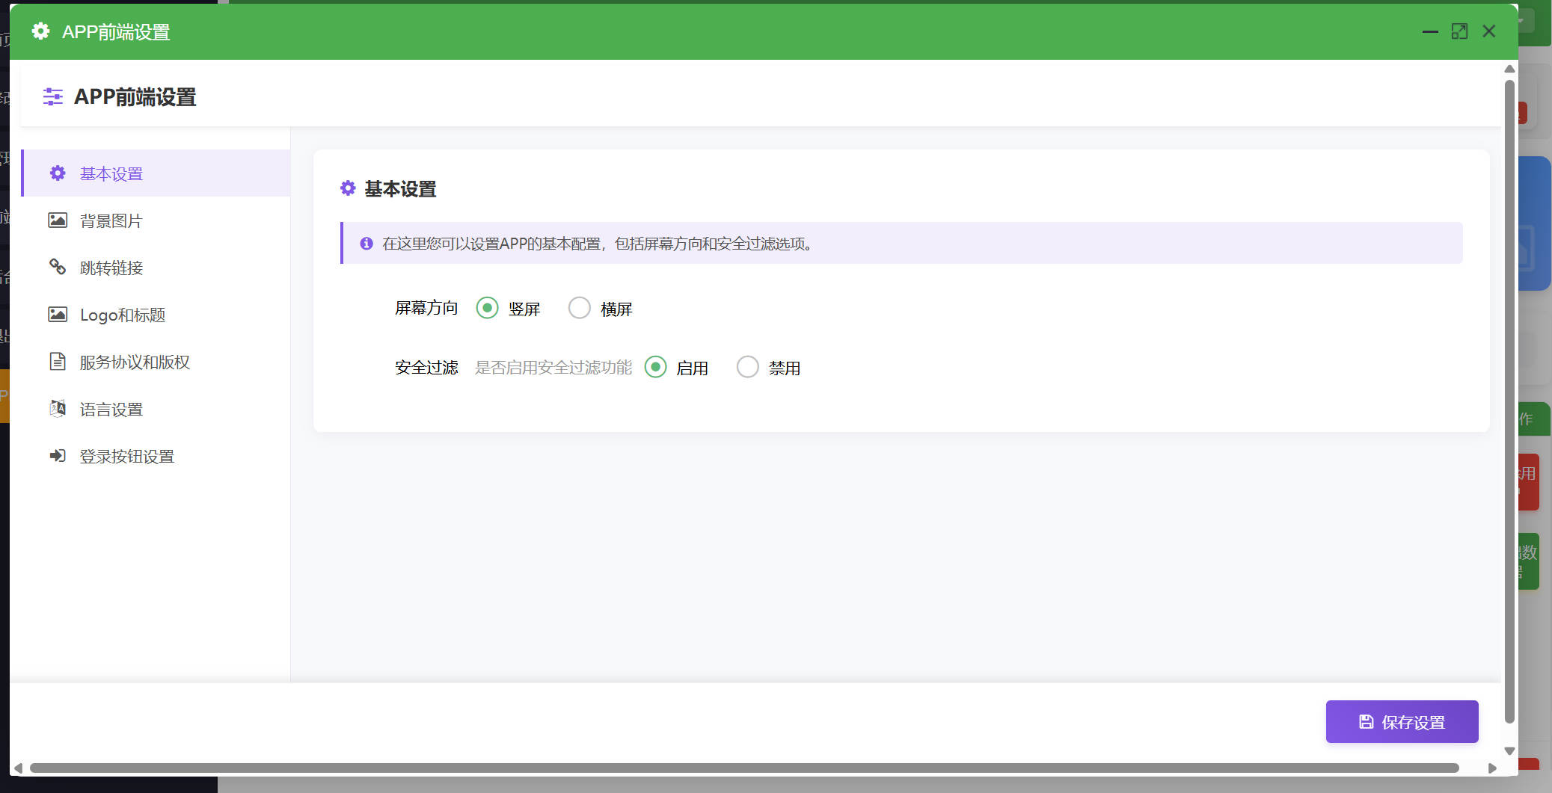Click the horizontal scrollbar right arrow
1552x793 pixels.
coord(1492,768)
